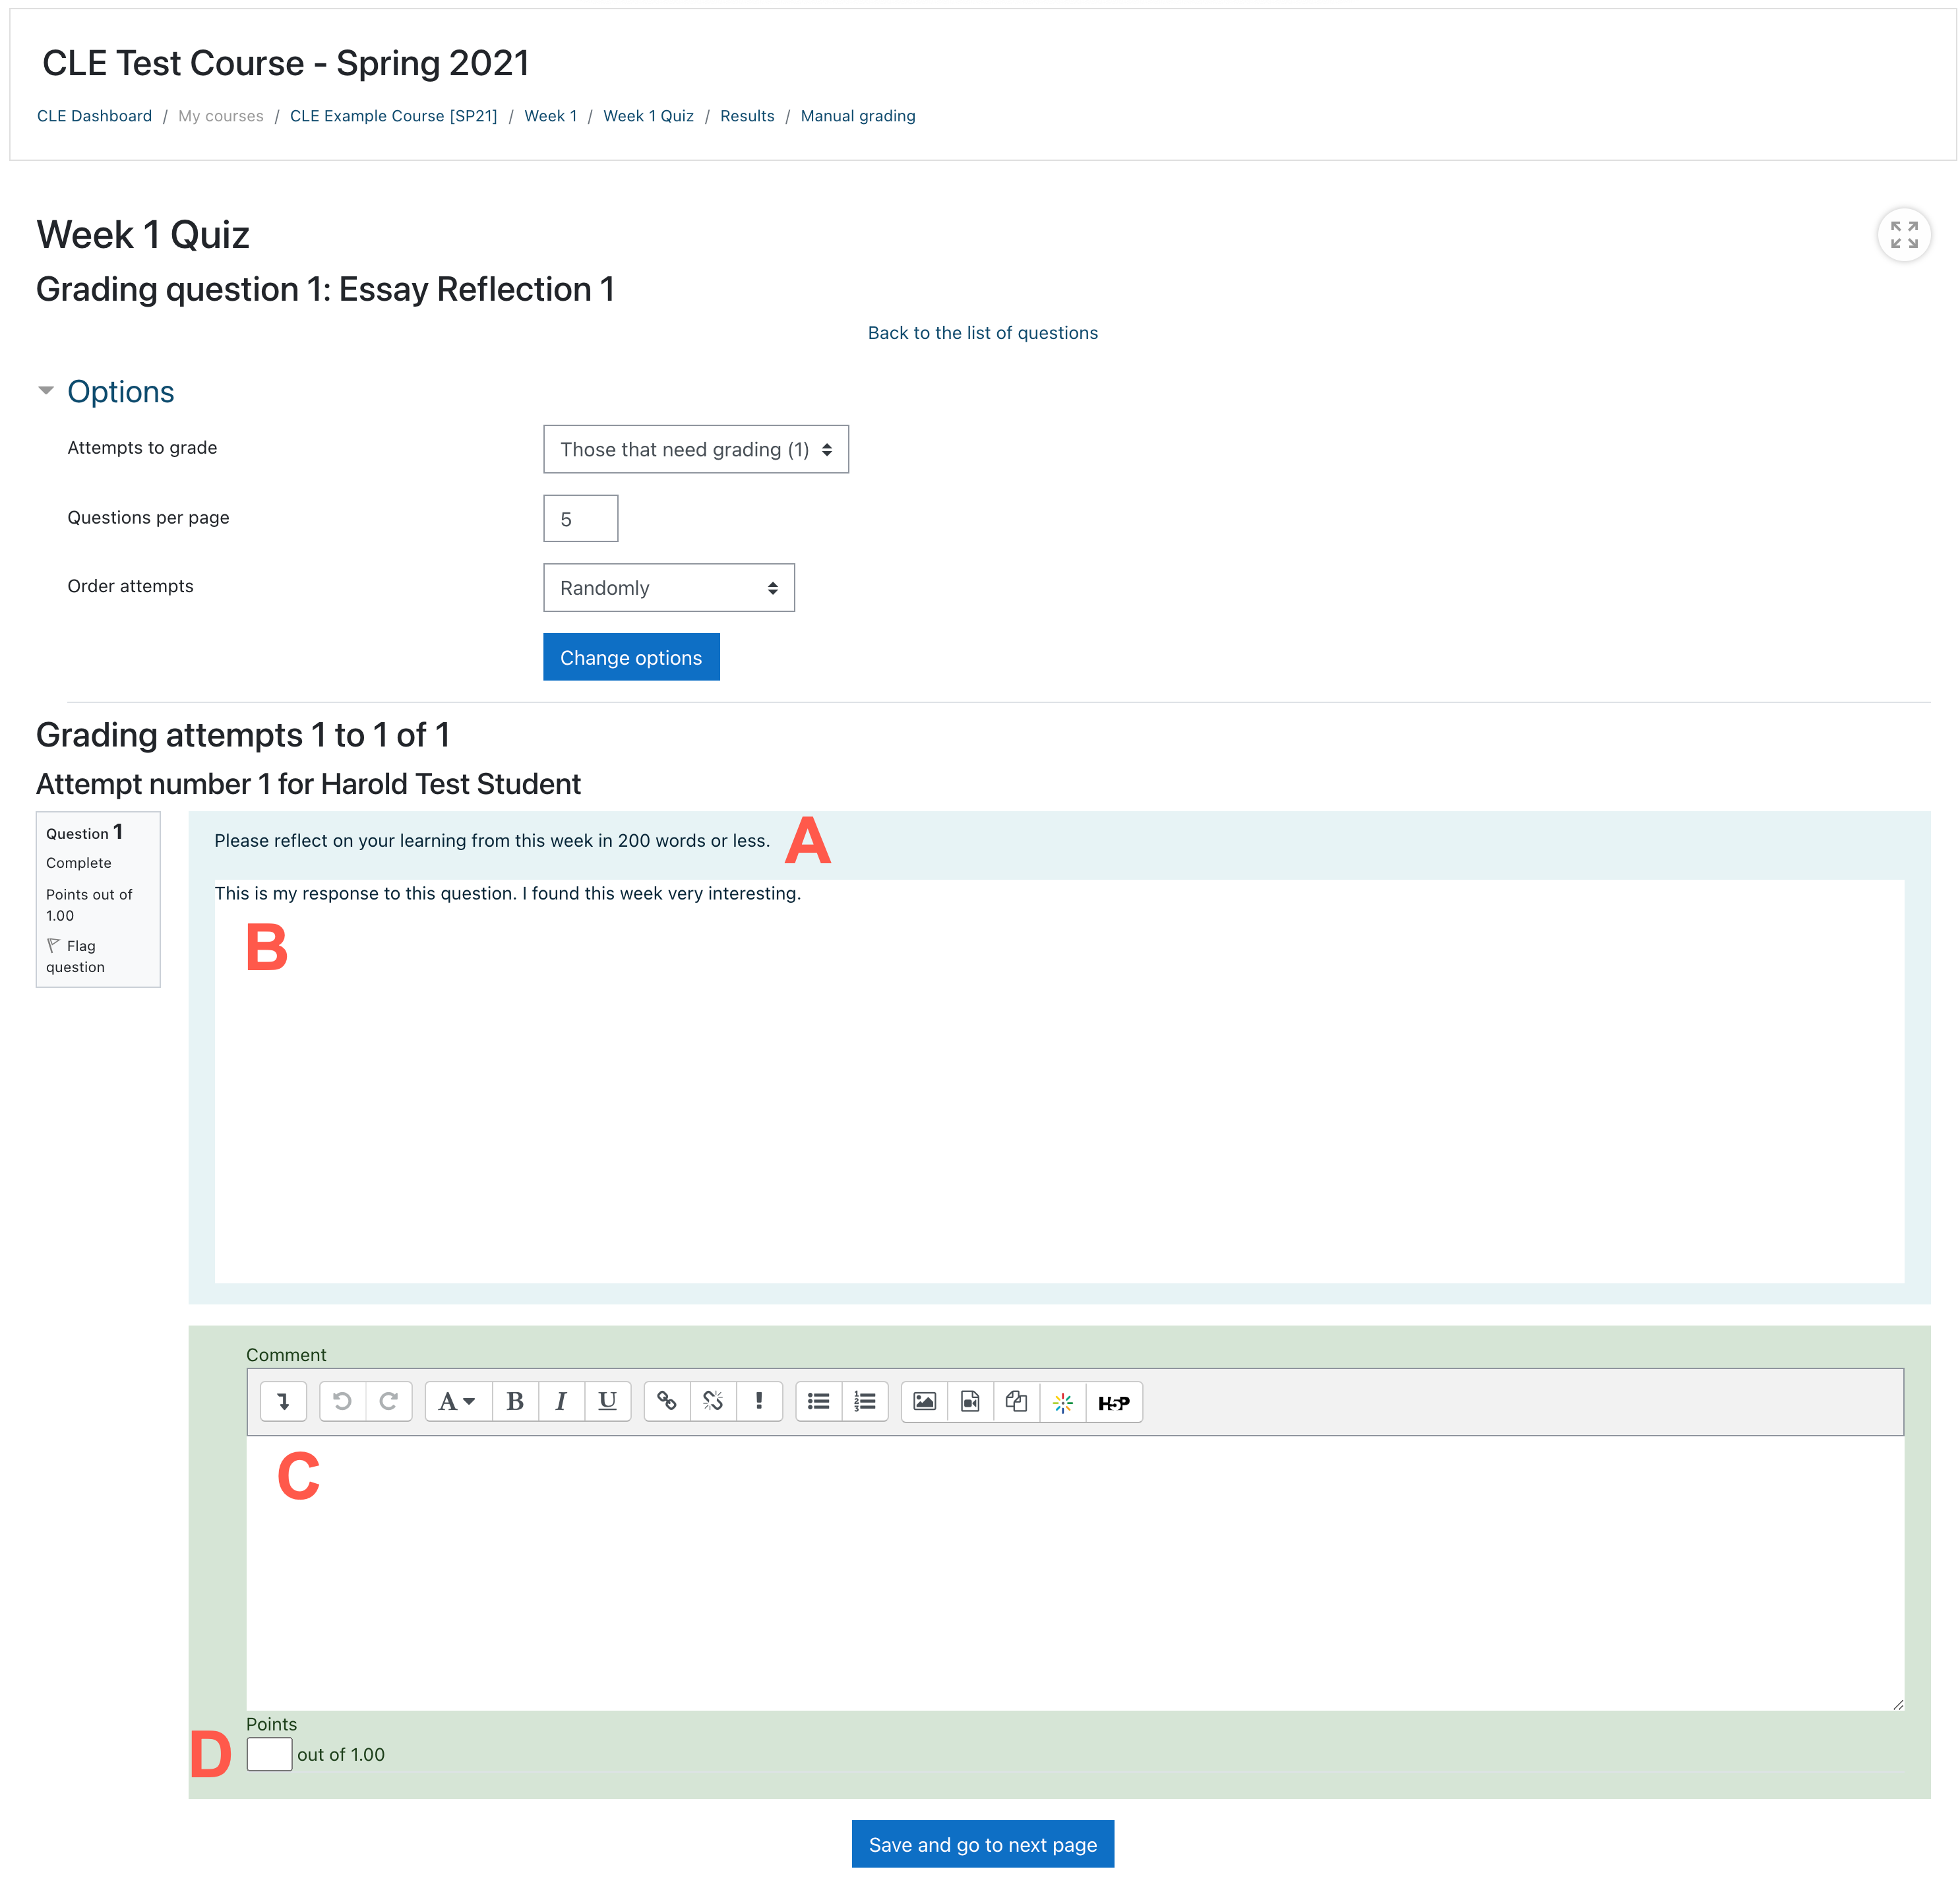This screenshot has width=1960, height=1894.
Task: Open the Order attempts dropdown
Action: [x=668, y=588]
